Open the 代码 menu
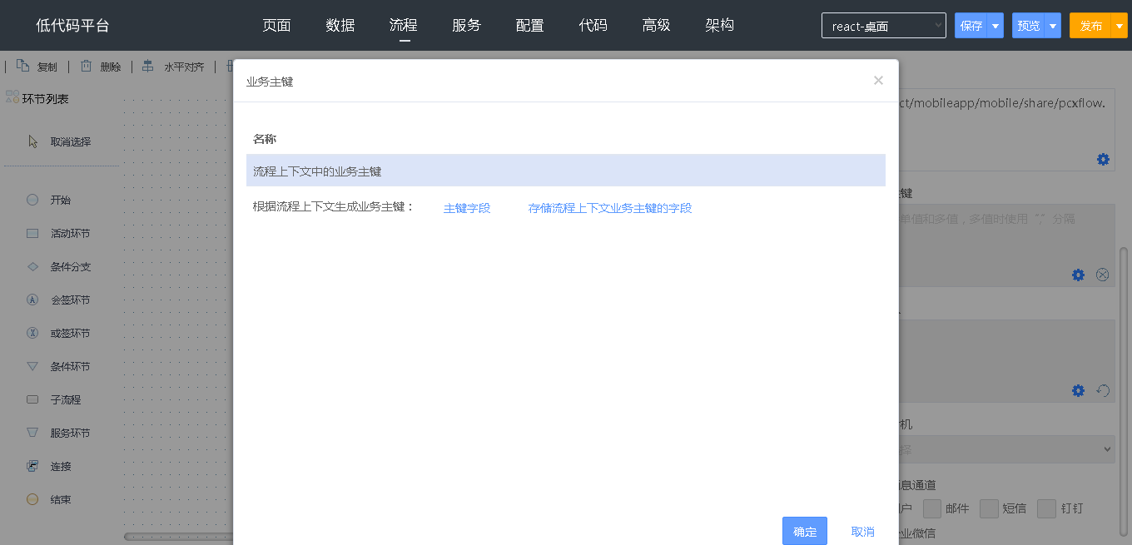The image size is (1132, 545). click(x=593, y=25)
